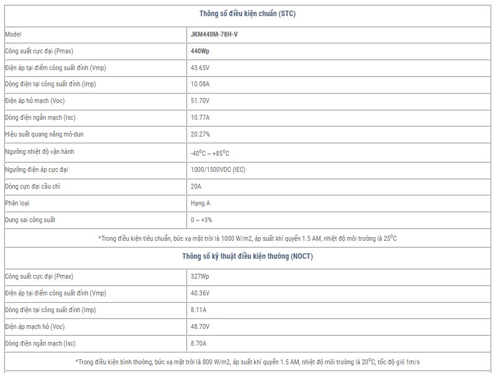Image resolution: width=495 pixels, height=373 pixels.
Task: Select the 327Wp NOCT power value
Action: (199, 276)
